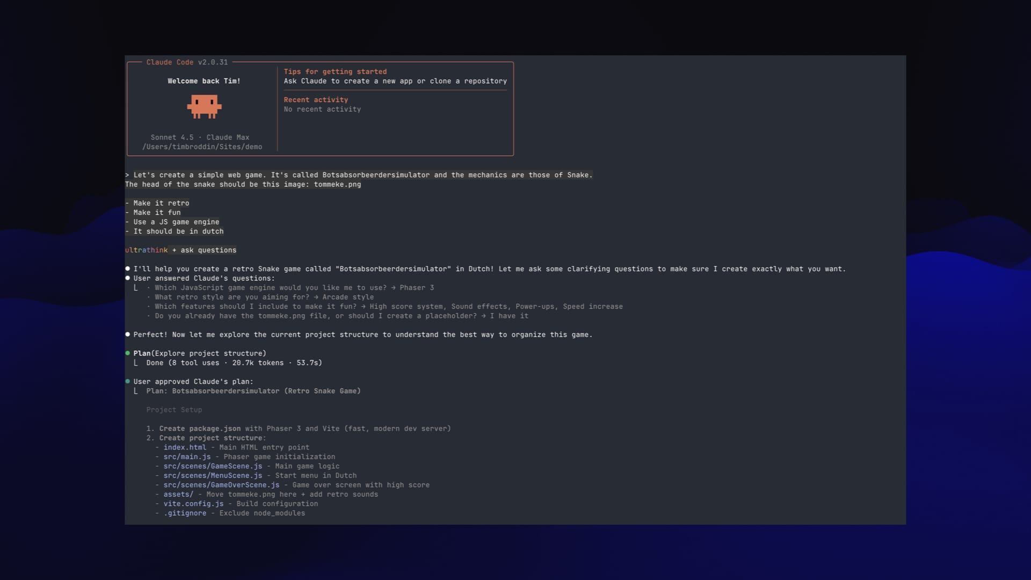Click the ultrathink keyword in the prompt
The width and height of the screenshot is (1031, 580).
(146, 250)
